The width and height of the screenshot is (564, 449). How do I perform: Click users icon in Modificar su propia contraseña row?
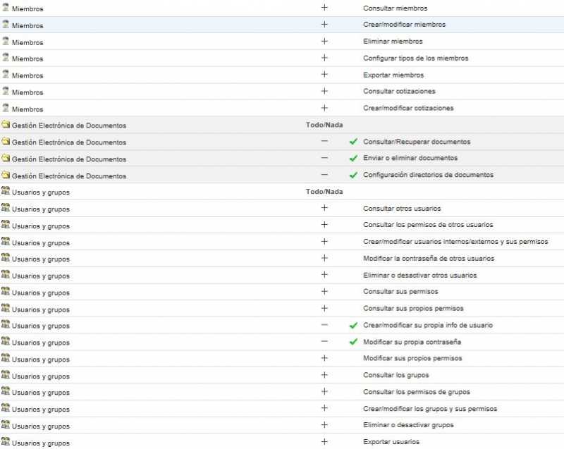6,342
